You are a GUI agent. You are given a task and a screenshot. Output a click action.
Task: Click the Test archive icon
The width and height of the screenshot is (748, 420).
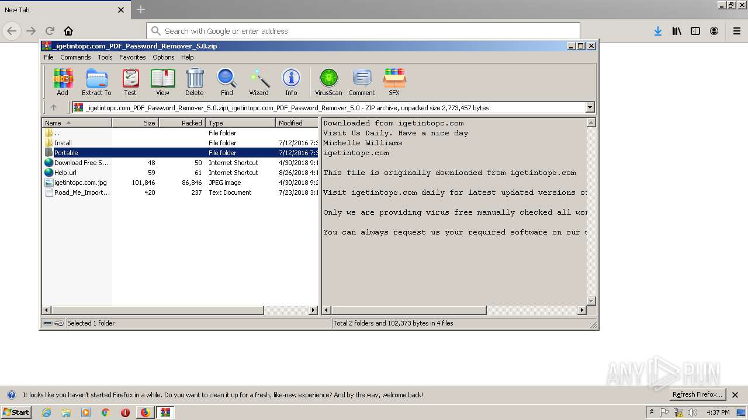click(130, 82)
